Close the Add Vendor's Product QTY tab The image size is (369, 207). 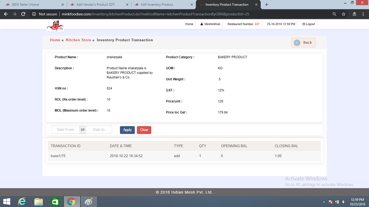(127, 5)
